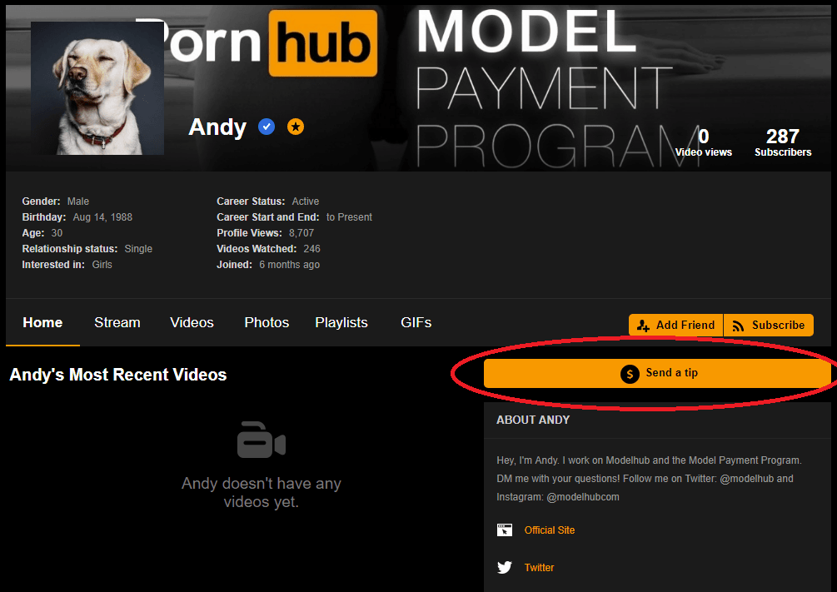
Task: Click the site logo in the banner
Action: (x=267, y=42)
